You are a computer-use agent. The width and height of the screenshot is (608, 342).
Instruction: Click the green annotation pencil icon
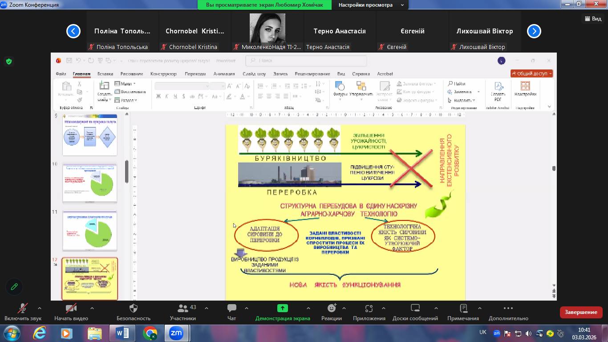[x=14, y=287]
